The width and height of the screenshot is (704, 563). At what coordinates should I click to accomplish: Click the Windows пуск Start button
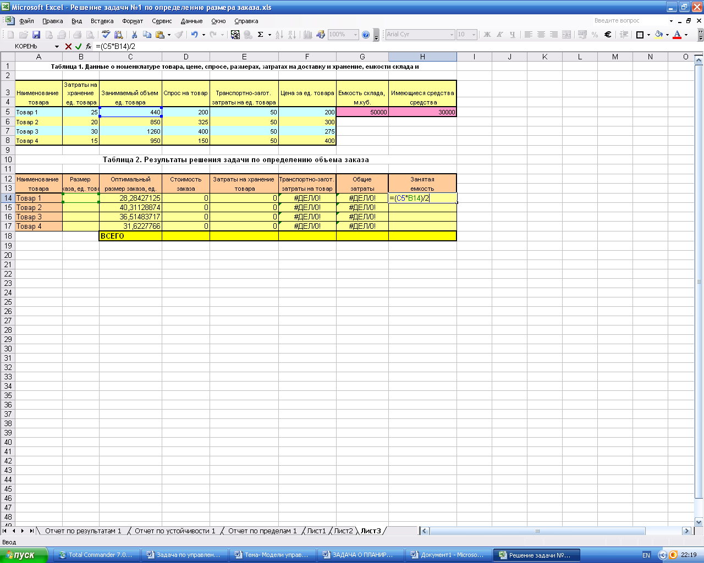coord(24,555)
